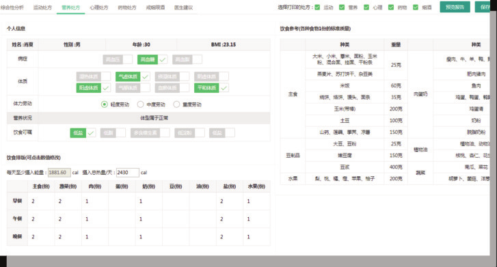Enable the 高血压 condition toggle
497x267 pixels.
(x=118, y=59)
